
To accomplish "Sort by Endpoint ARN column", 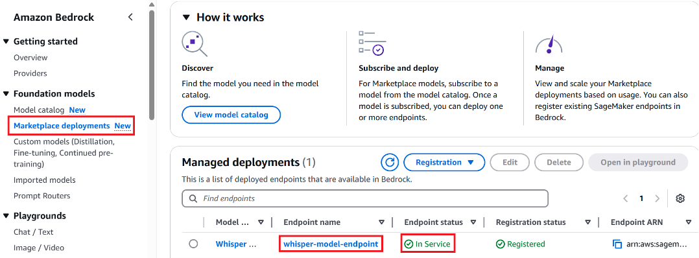I will click(x=689, y=222).
